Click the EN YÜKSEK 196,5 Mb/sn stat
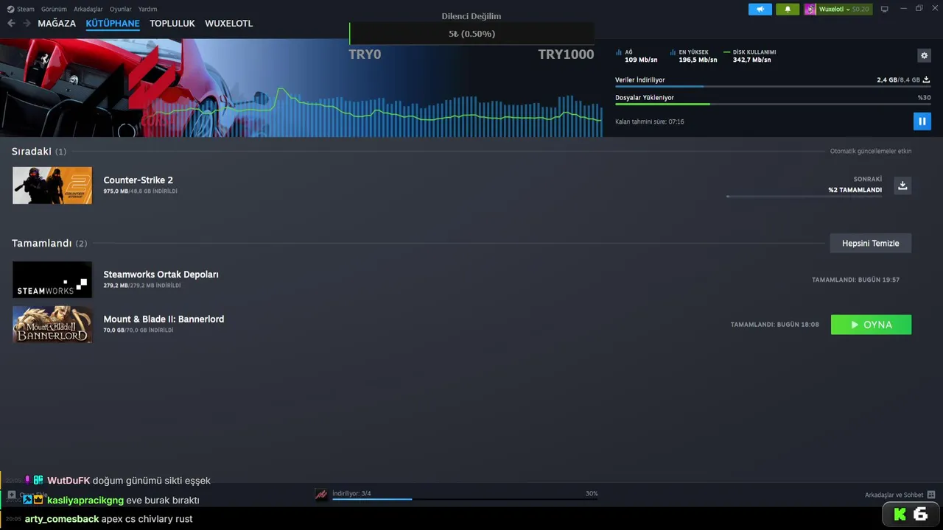This screenshot has width=943, height=530. click(x=693, y=56)
